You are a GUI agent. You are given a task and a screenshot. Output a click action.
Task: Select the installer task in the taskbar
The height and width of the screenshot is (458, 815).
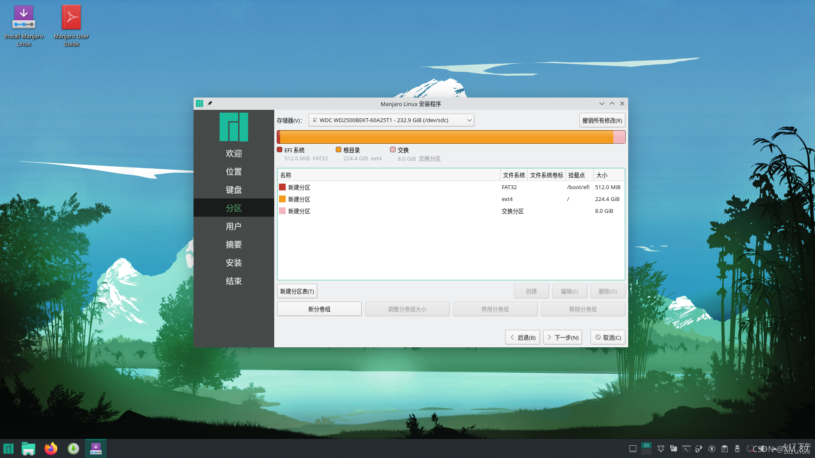tap(96, 448)
